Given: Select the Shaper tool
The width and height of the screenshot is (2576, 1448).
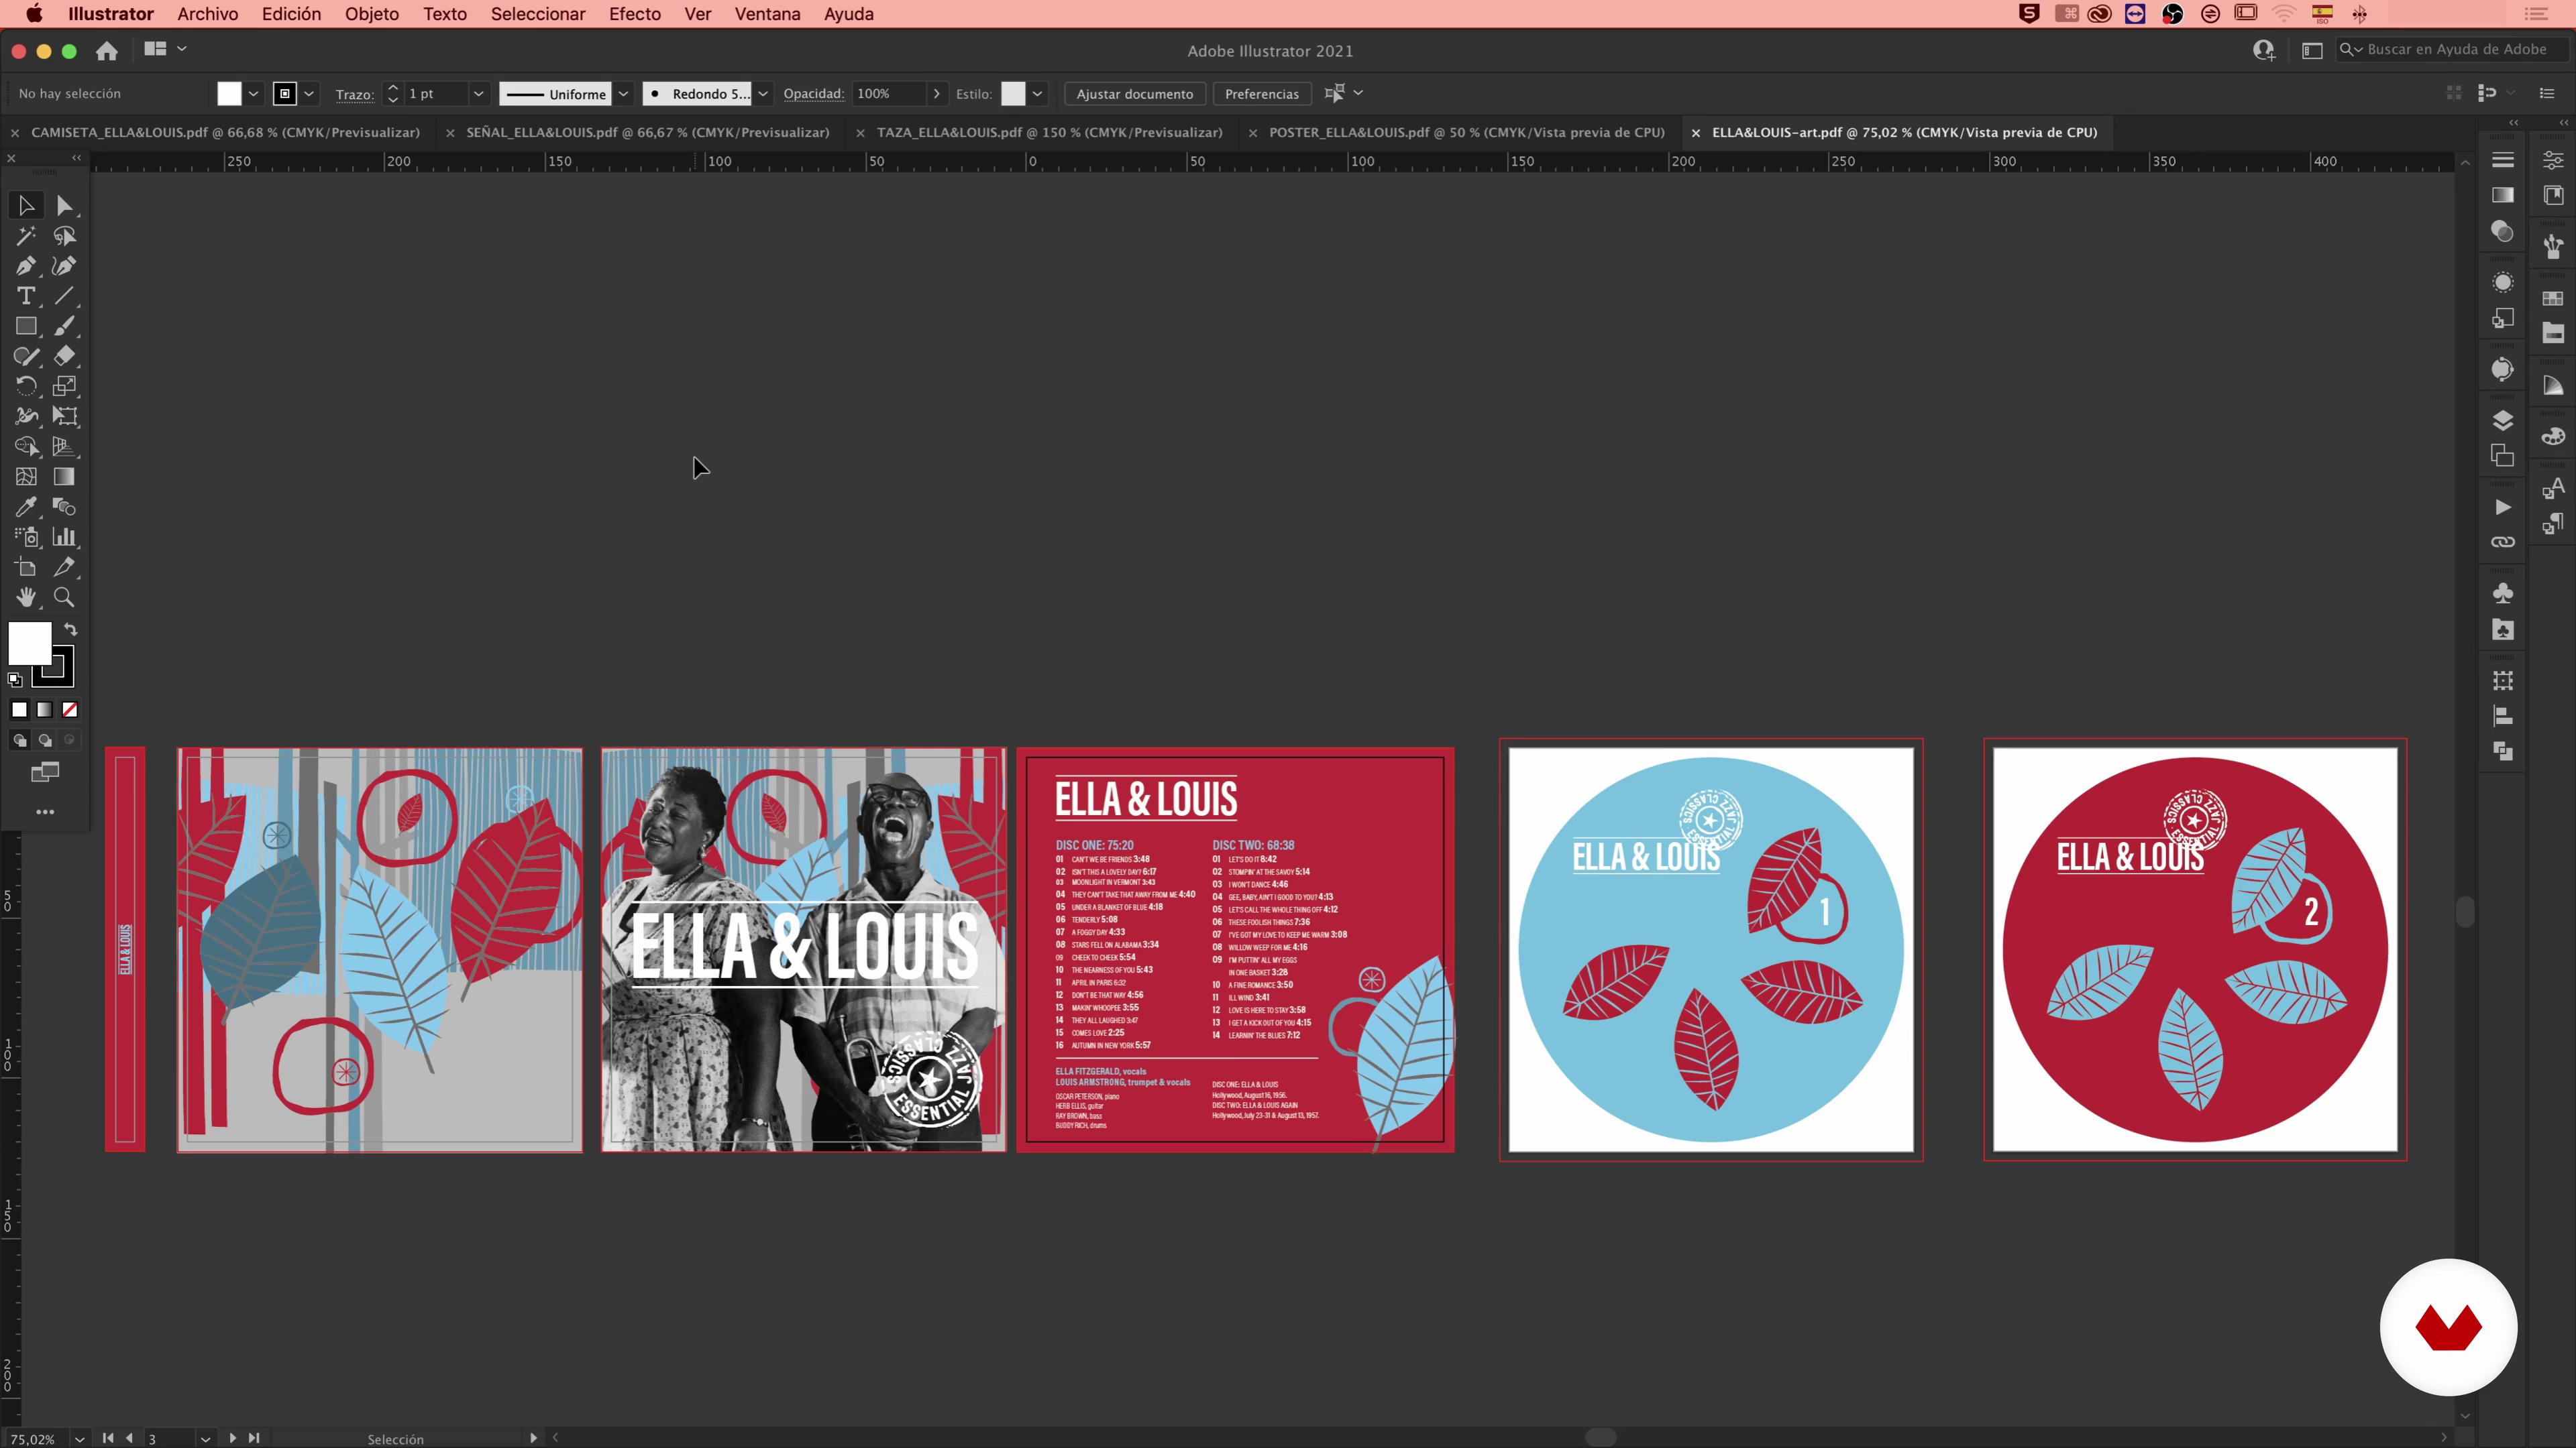Looking at the screenshot, I should coord(26,356).
